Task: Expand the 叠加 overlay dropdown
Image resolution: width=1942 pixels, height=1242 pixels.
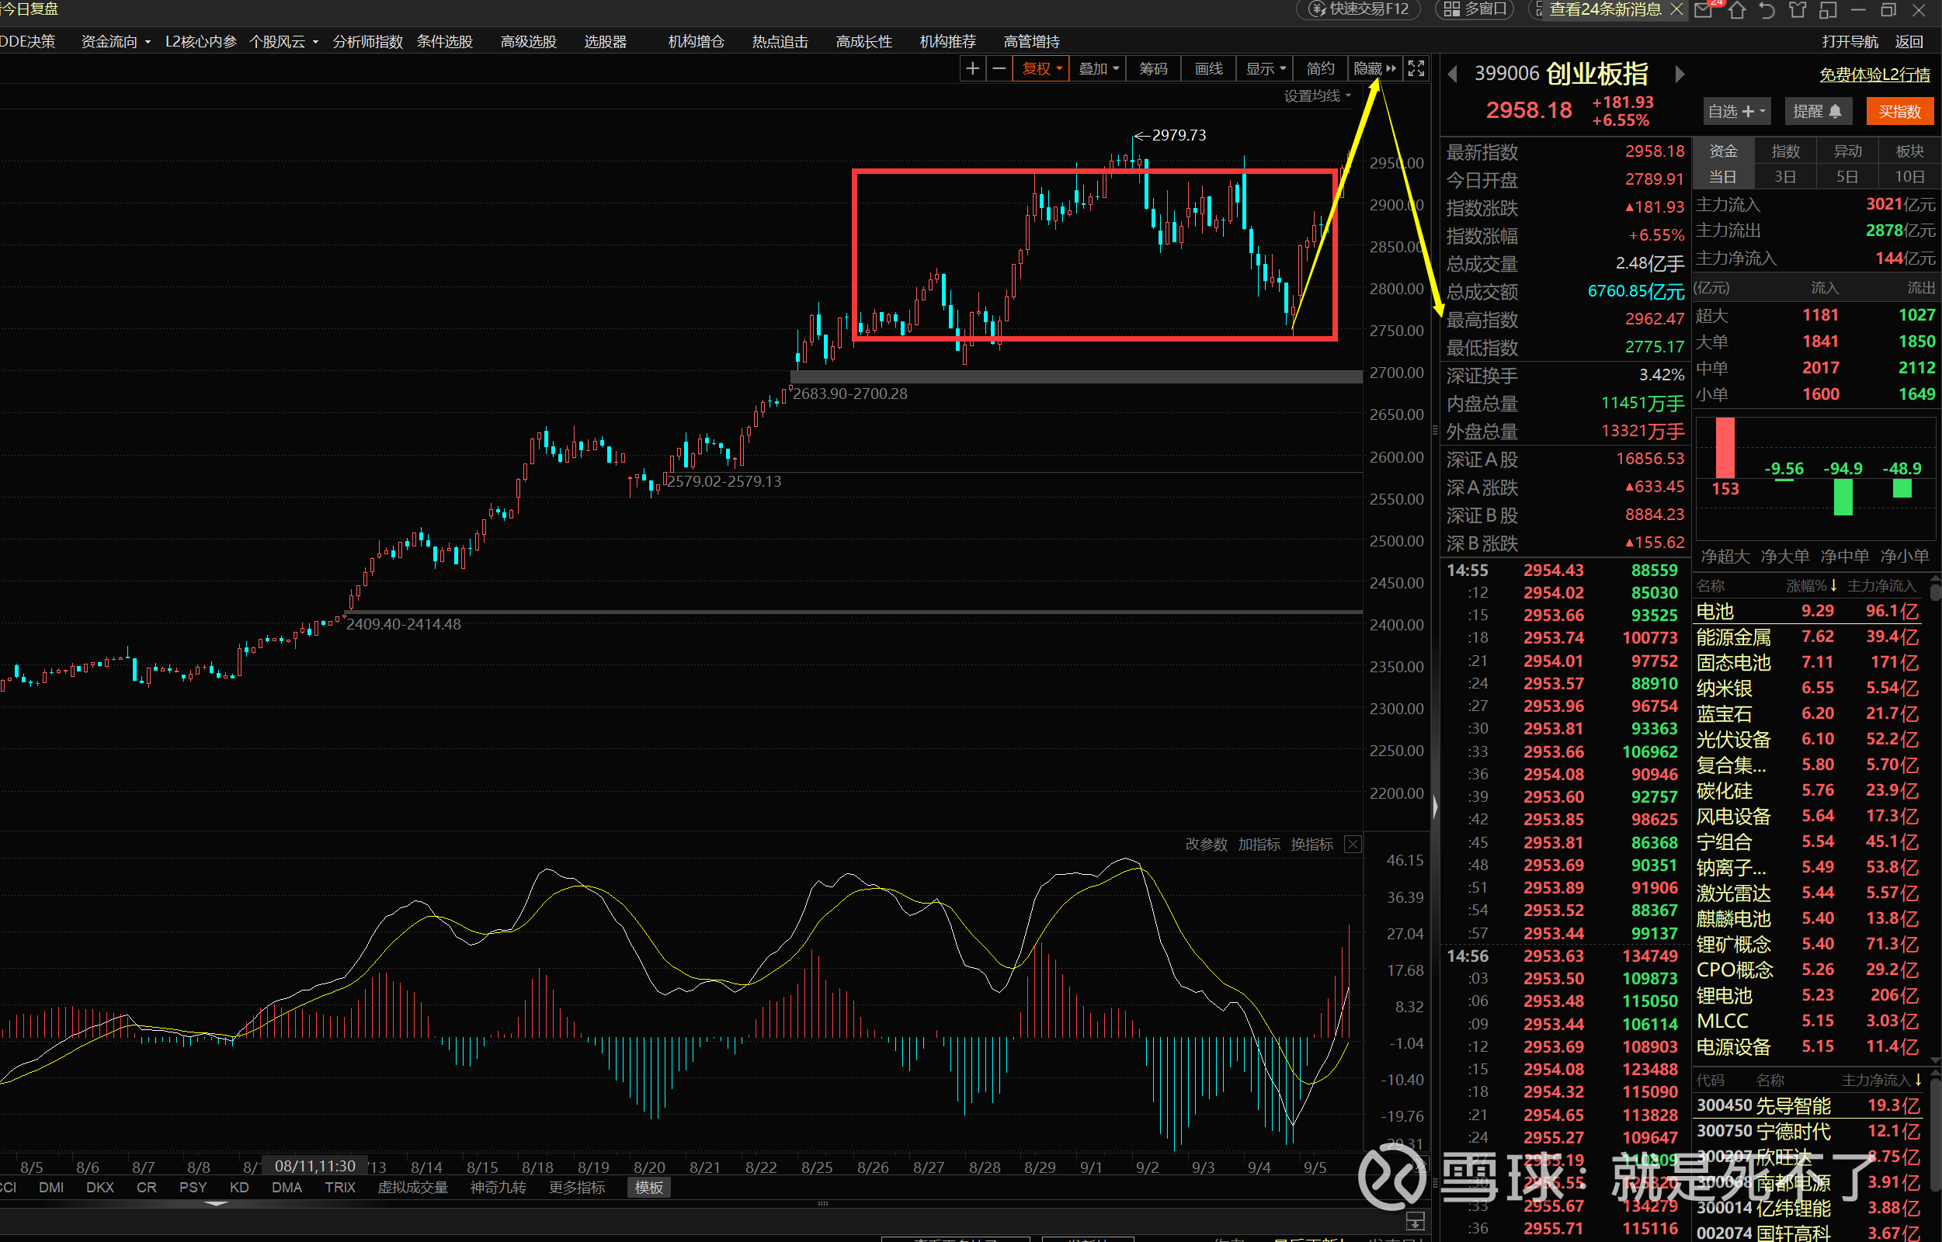Action: [1099, 69]
